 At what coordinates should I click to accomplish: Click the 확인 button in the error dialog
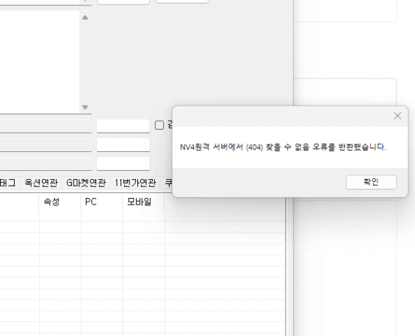tap(371, 182)
